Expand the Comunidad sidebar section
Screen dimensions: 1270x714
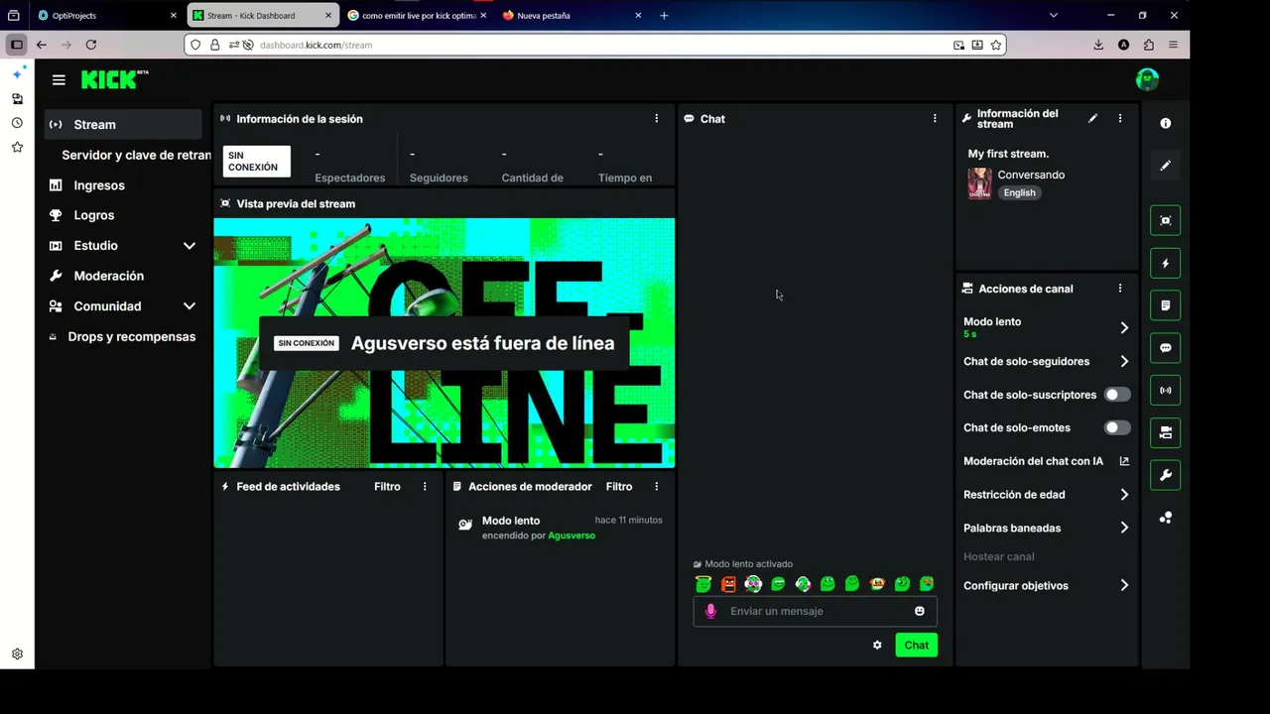pos(189,306)
